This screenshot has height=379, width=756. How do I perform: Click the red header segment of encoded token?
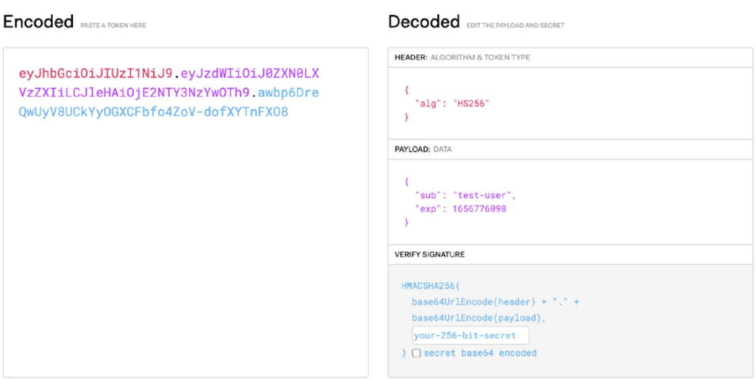tap(95, 73)
